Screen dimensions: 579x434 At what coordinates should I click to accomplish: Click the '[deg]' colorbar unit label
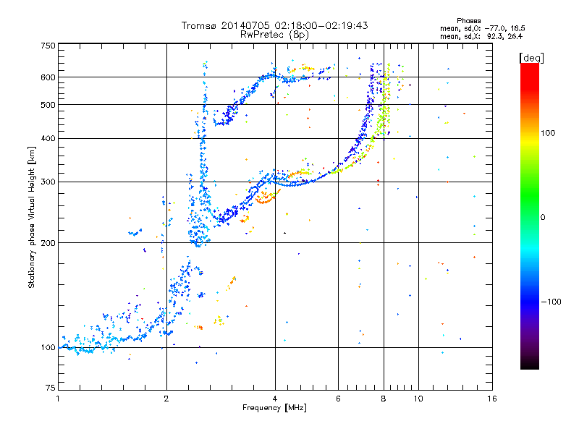[x=531, y=58]
